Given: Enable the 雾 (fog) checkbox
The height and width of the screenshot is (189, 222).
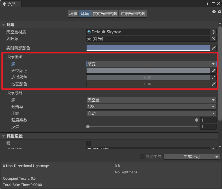Looking at the screenshot, I should [89, 143].
